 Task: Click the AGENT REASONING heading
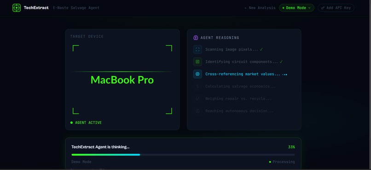click(220, 38)
